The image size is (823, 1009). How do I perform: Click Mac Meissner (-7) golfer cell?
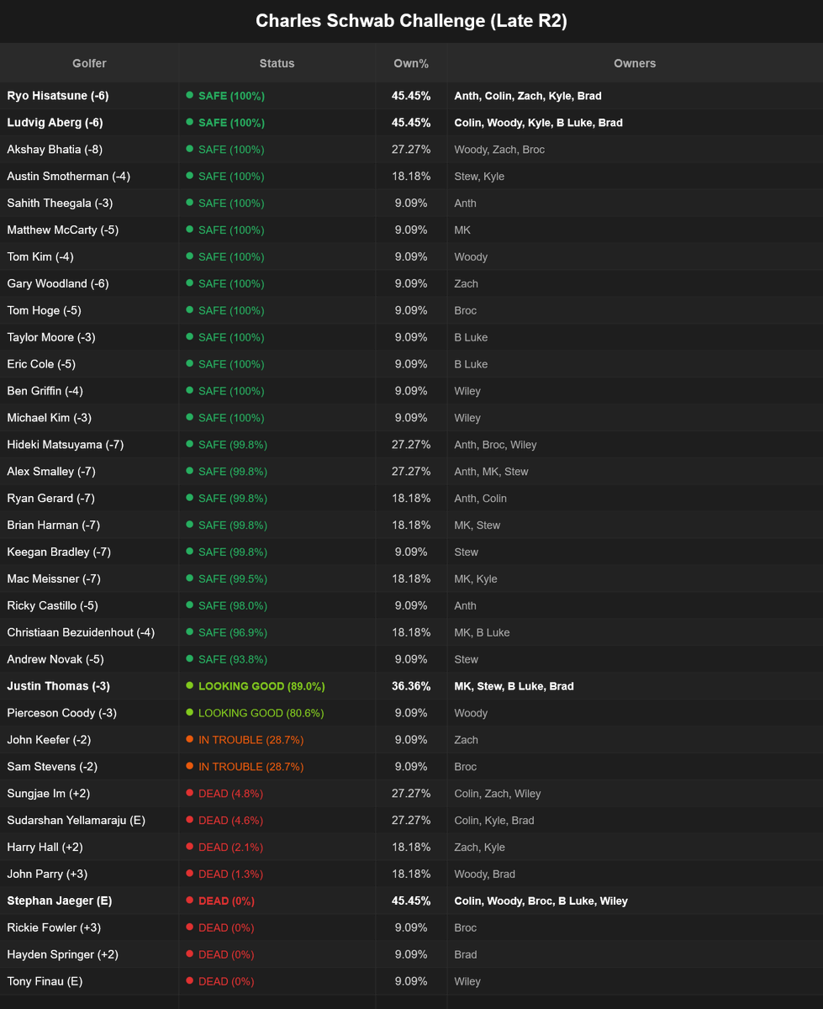pyautogui.click(x=89, y=579)
